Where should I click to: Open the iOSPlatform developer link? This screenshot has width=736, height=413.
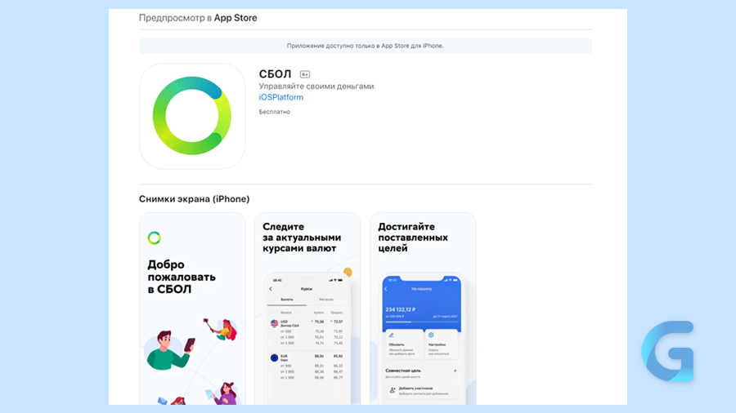point(281,97)
